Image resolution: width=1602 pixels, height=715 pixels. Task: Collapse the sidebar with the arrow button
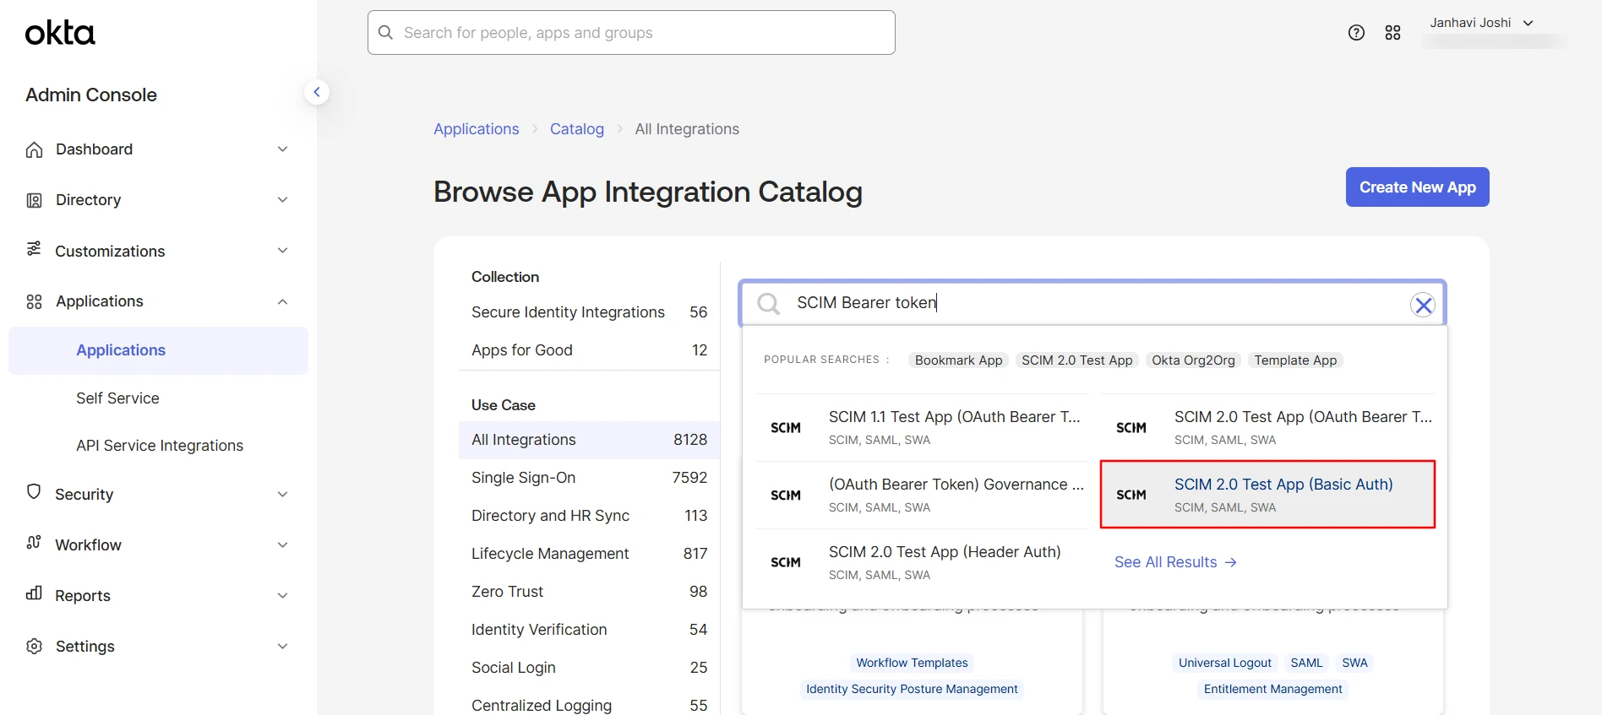pyautogui.click(x=317, y=92)
